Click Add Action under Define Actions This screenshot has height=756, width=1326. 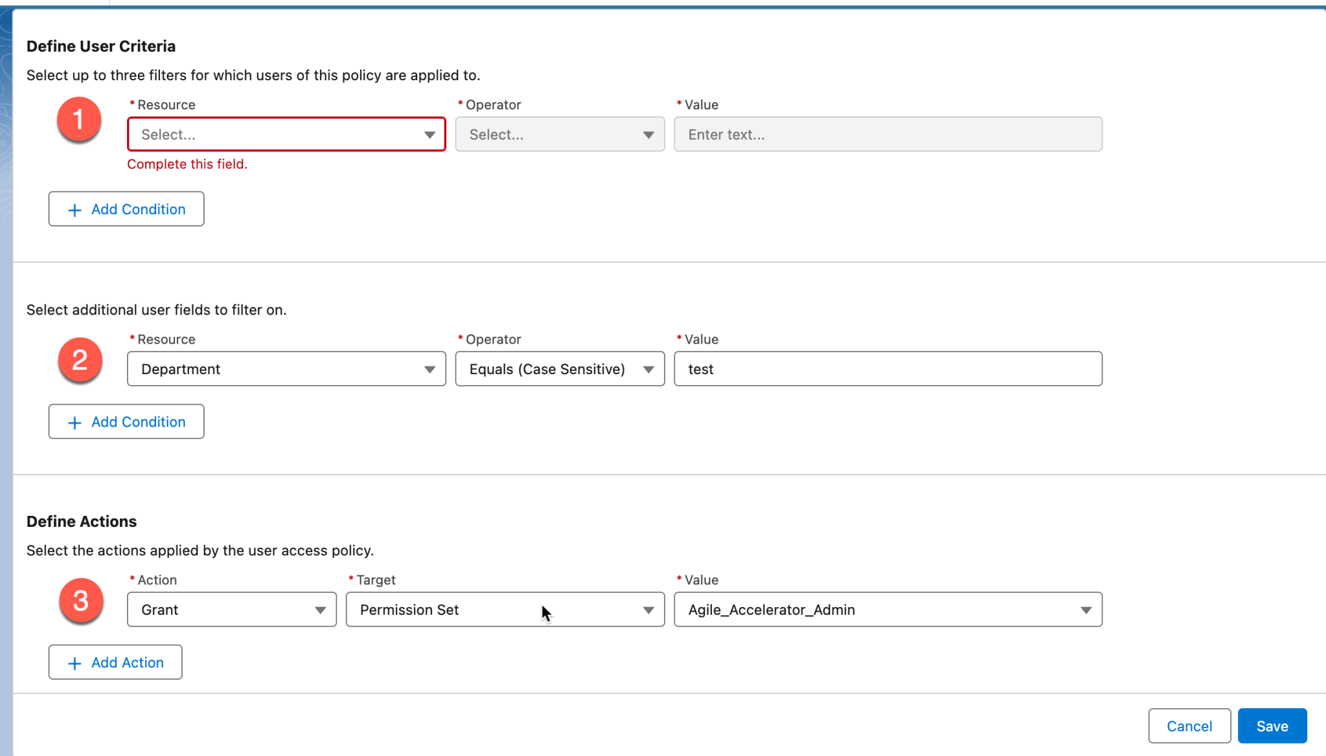tap(115, 662)
